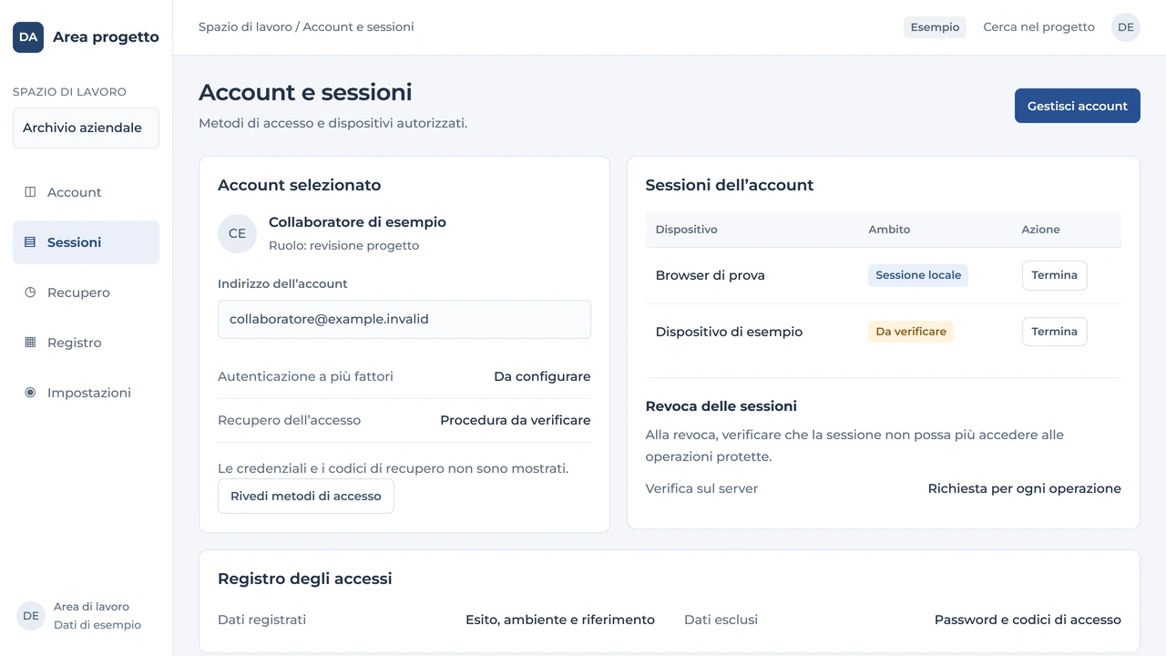
Task: Click the Azione column header
Action: (x=1040, y=230)
